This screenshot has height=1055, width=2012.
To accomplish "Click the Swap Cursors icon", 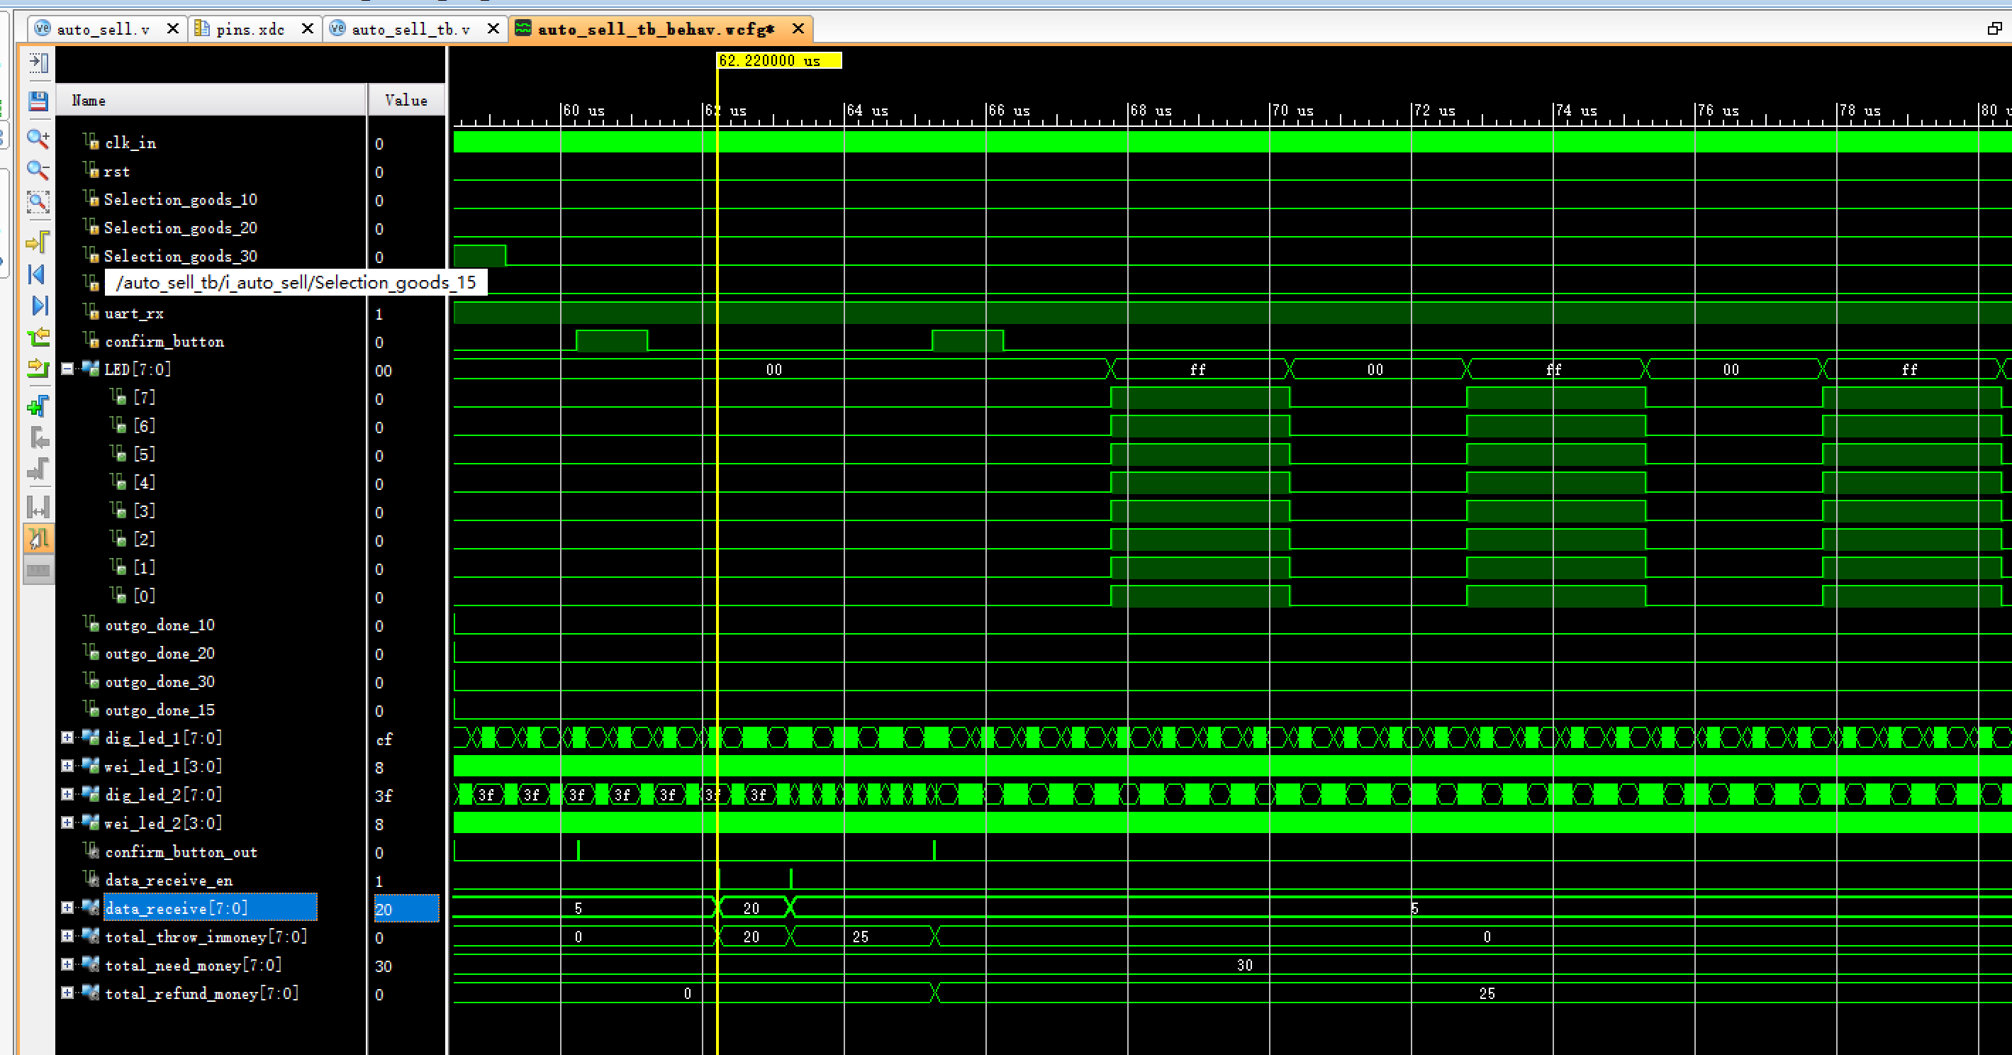I will click(x=38, y=508).
